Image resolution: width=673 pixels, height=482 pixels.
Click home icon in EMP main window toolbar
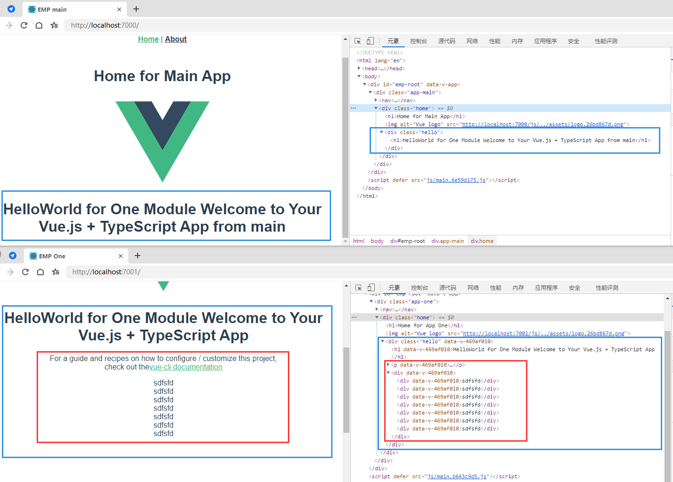click(x=39, y=25)
